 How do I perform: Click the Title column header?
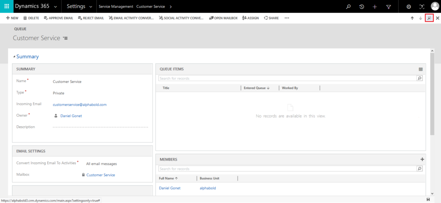click(166, 88)
